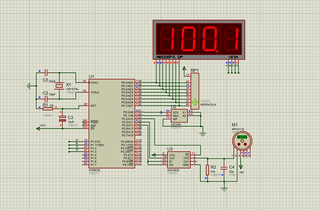Viewport: 319px width, 211px height.
Task: Click the 51k value of R2
Action: (213, 171)
